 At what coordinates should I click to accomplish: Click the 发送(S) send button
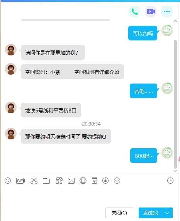(x=151, y=213)
